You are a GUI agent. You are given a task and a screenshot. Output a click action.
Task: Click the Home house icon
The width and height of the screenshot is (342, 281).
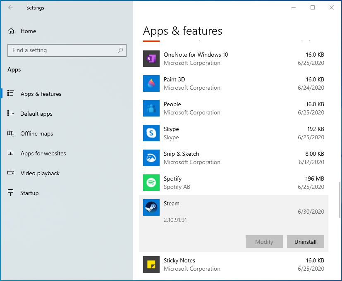click(x=11, y=31)
